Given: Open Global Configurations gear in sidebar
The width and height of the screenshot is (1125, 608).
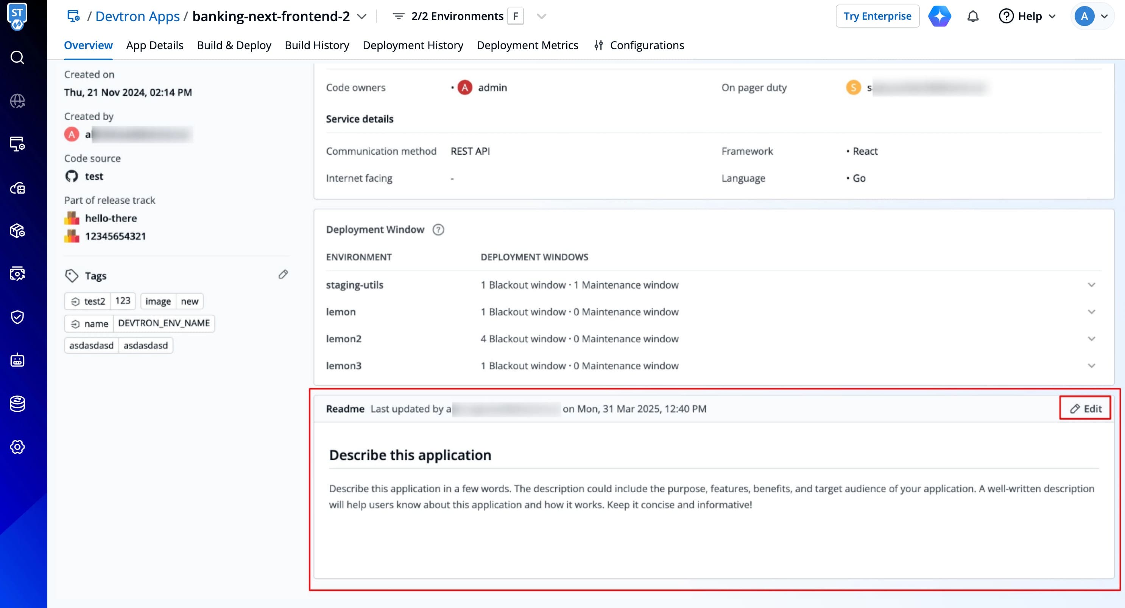Looking at the screenshot, I should 17,447.
